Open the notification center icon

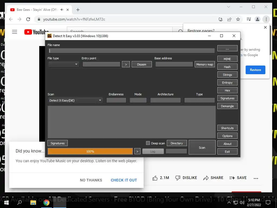(x=268, y=203)
